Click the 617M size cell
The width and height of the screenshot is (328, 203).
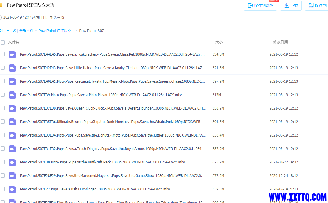(x=217, y=95)
